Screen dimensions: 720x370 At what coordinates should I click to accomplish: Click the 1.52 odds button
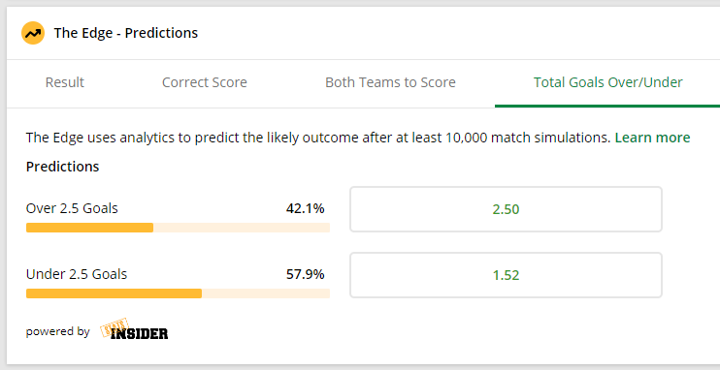click(x=506, y=275)
